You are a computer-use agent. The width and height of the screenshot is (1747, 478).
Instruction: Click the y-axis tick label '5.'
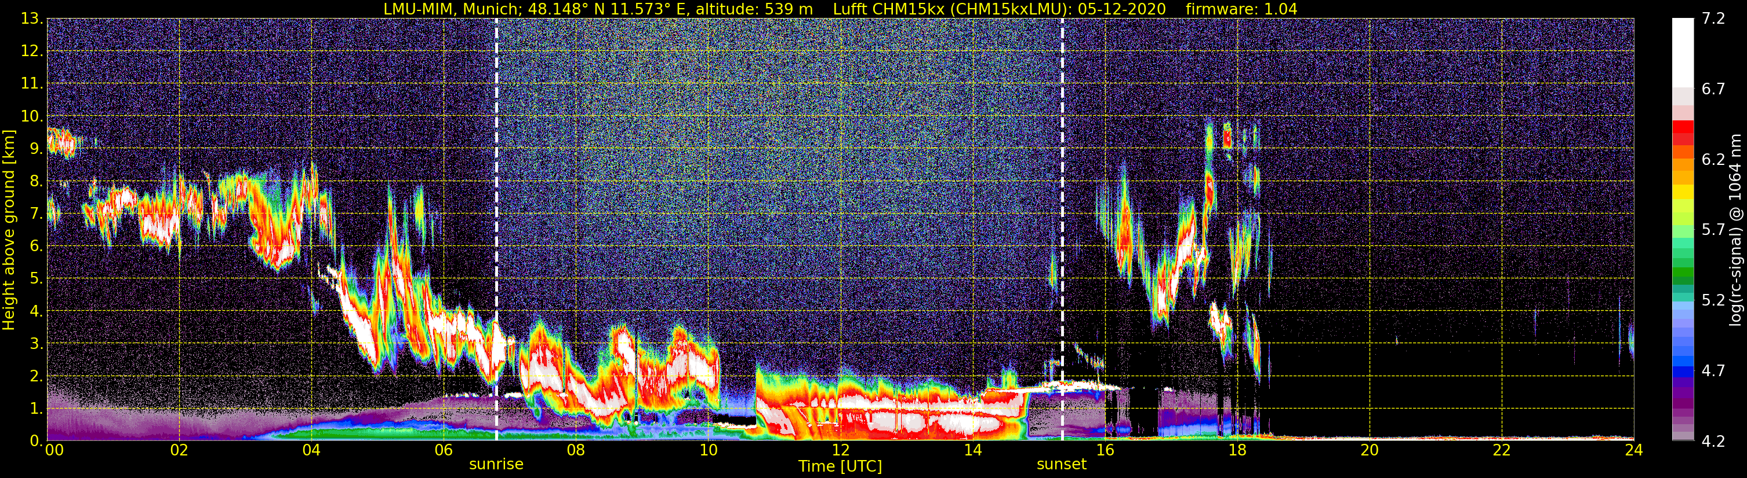click(36, 279)
